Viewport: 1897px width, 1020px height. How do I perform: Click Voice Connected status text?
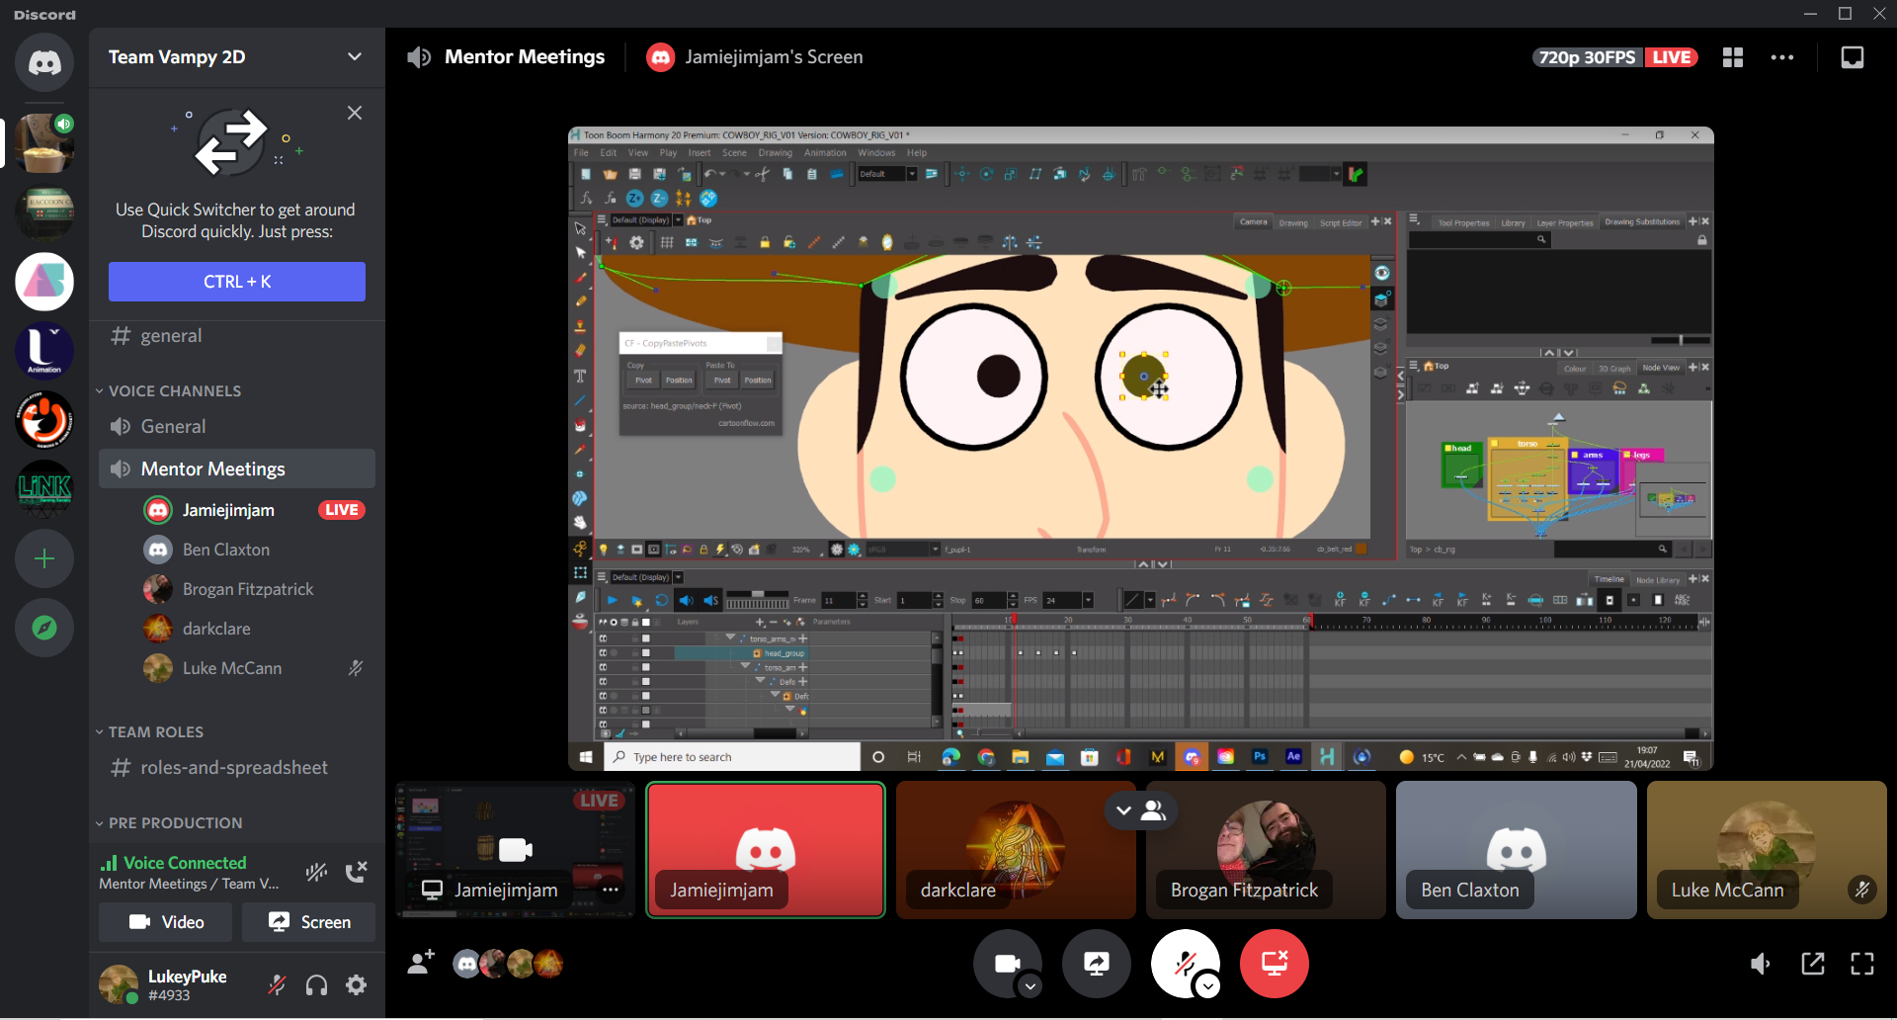[x=185, y=863]
